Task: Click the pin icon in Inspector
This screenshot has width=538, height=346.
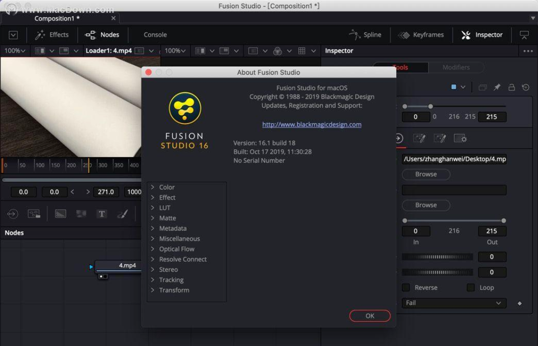Action: [497, 87]
